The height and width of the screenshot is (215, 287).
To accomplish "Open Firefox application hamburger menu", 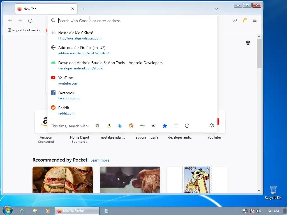I will [x=254, y=20].
